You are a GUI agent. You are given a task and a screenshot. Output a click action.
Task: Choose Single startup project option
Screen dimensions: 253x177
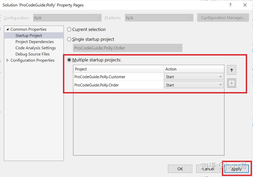coord(69,39)
